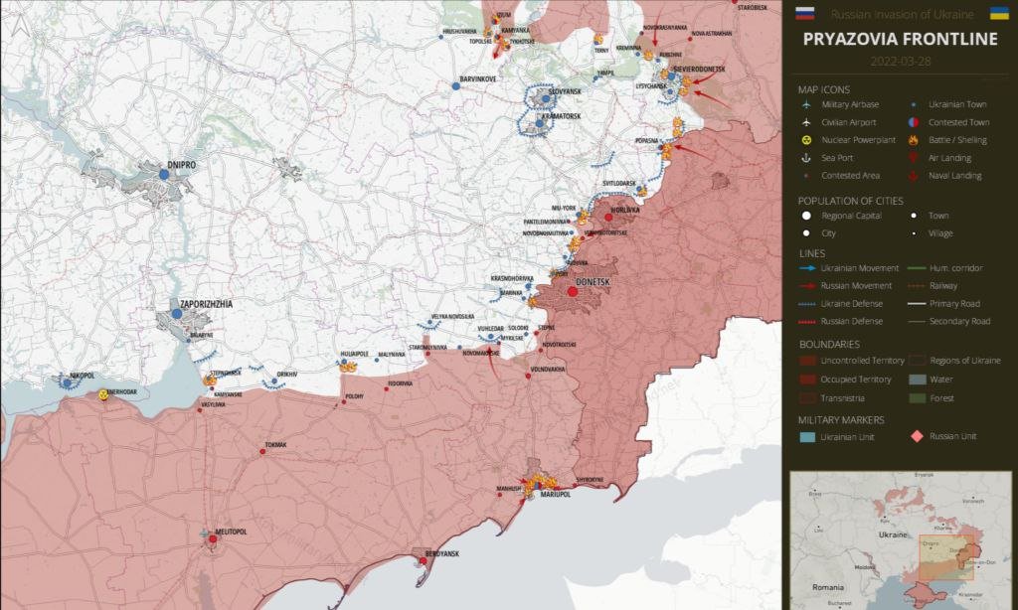This screenshot has height=610, width=1018.
Task: Click the 2022-03-28 date label
Action: click(x=901, y=61)
